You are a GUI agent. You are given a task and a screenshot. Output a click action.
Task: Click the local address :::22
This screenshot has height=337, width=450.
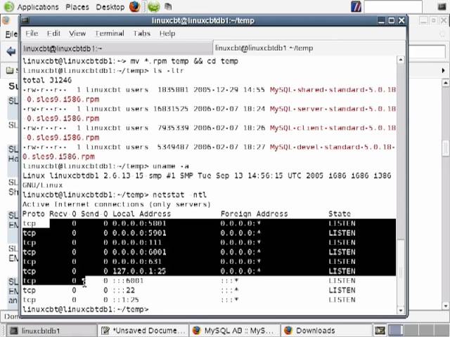click(x=124, y=290)
